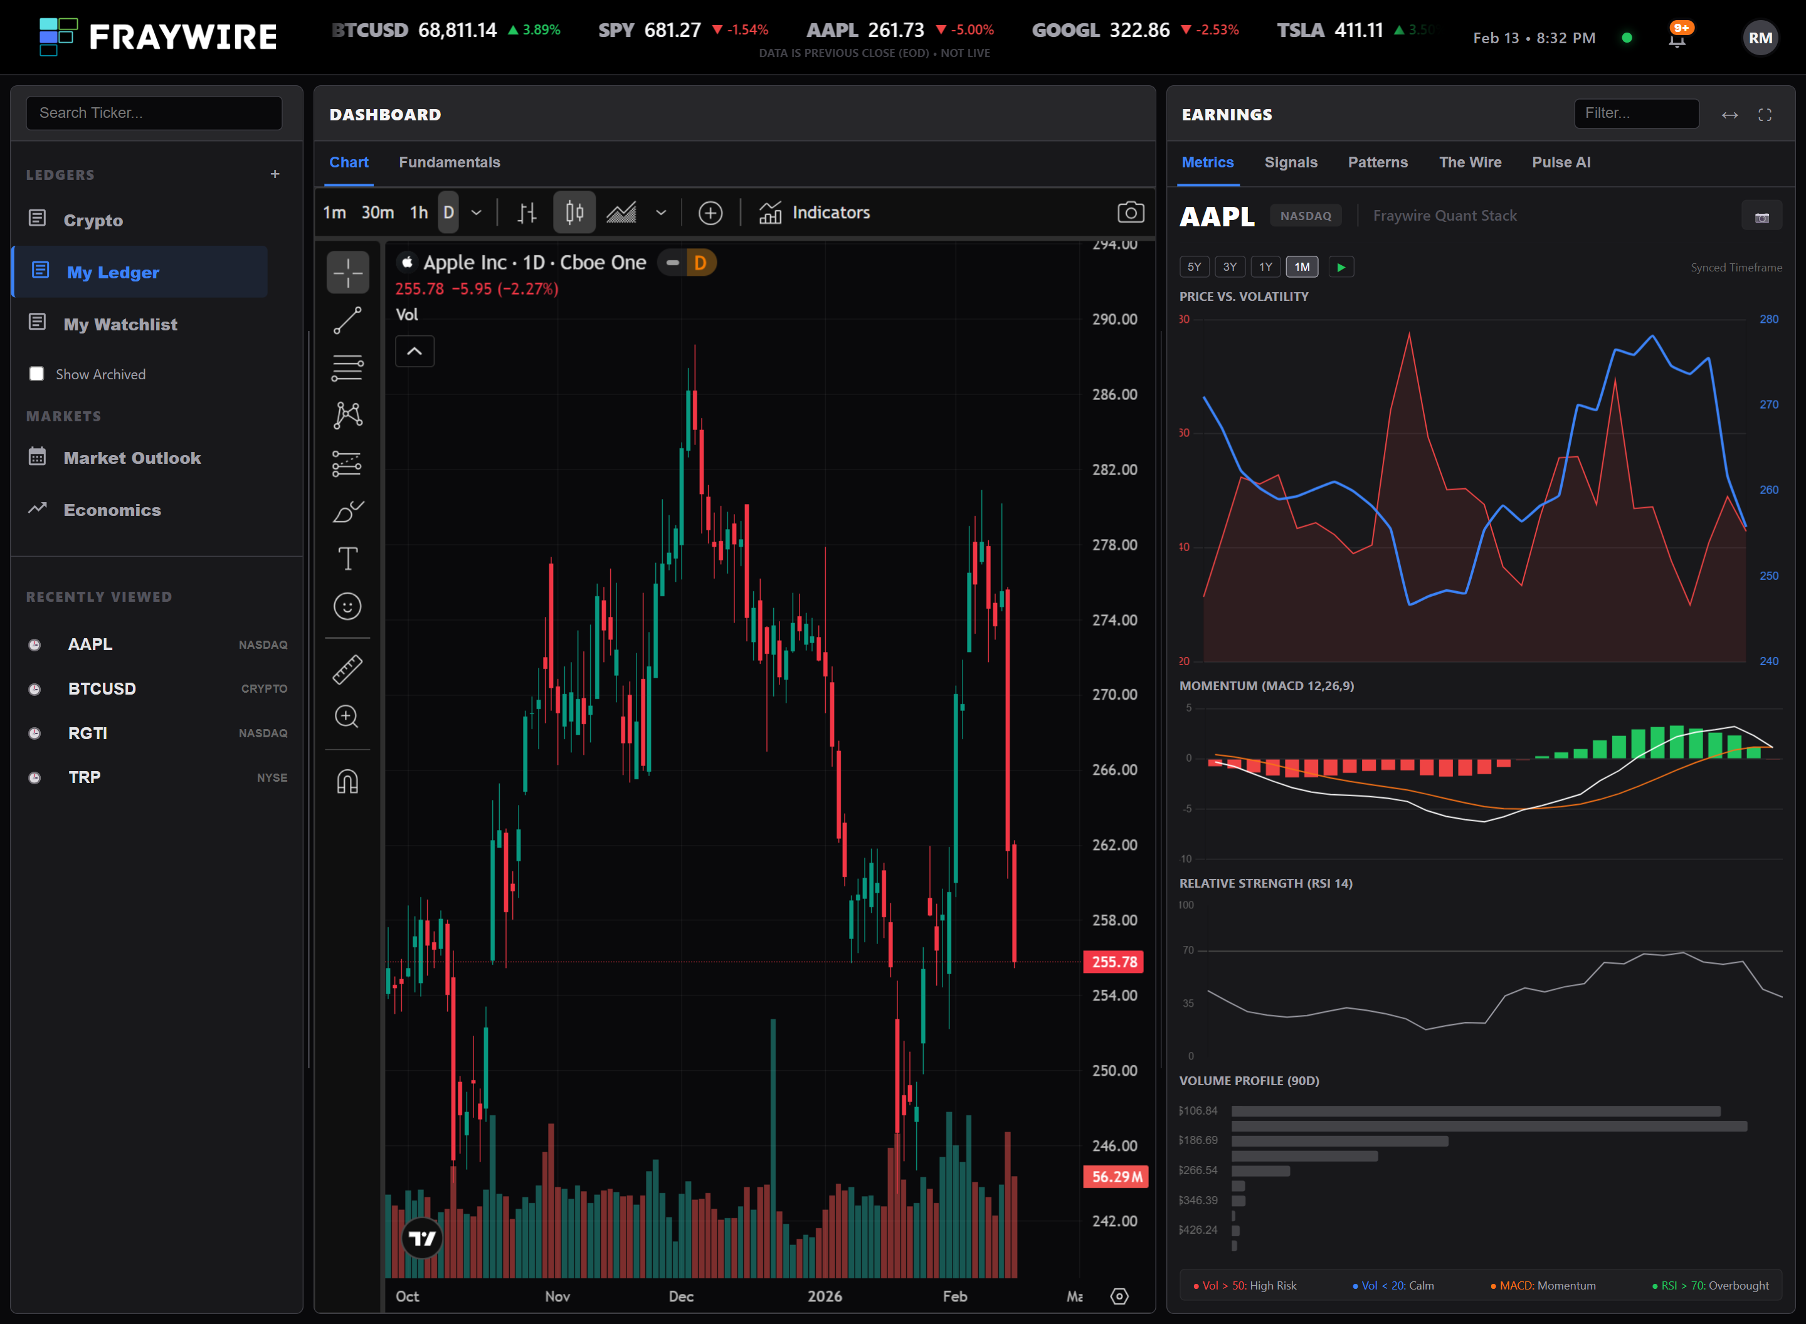Screen dimensions: 1806x1324
Task: Switch metrics timeframe to 5Y
Action: 1193,267
